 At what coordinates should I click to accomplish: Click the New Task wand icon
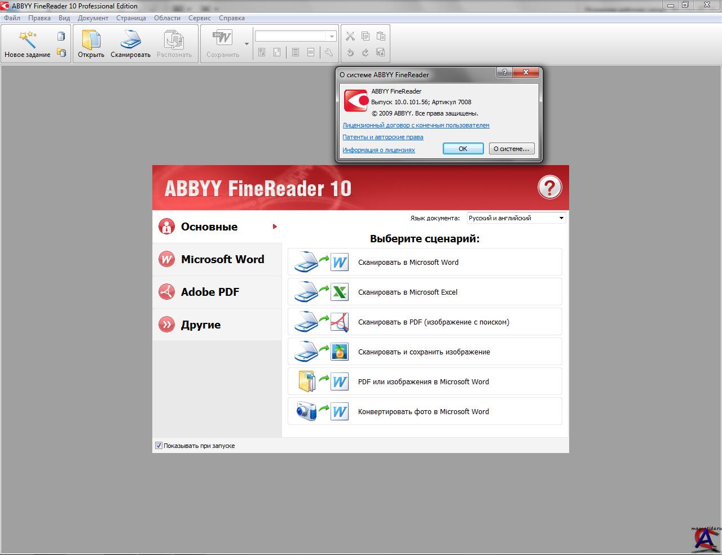pos(27,39)
